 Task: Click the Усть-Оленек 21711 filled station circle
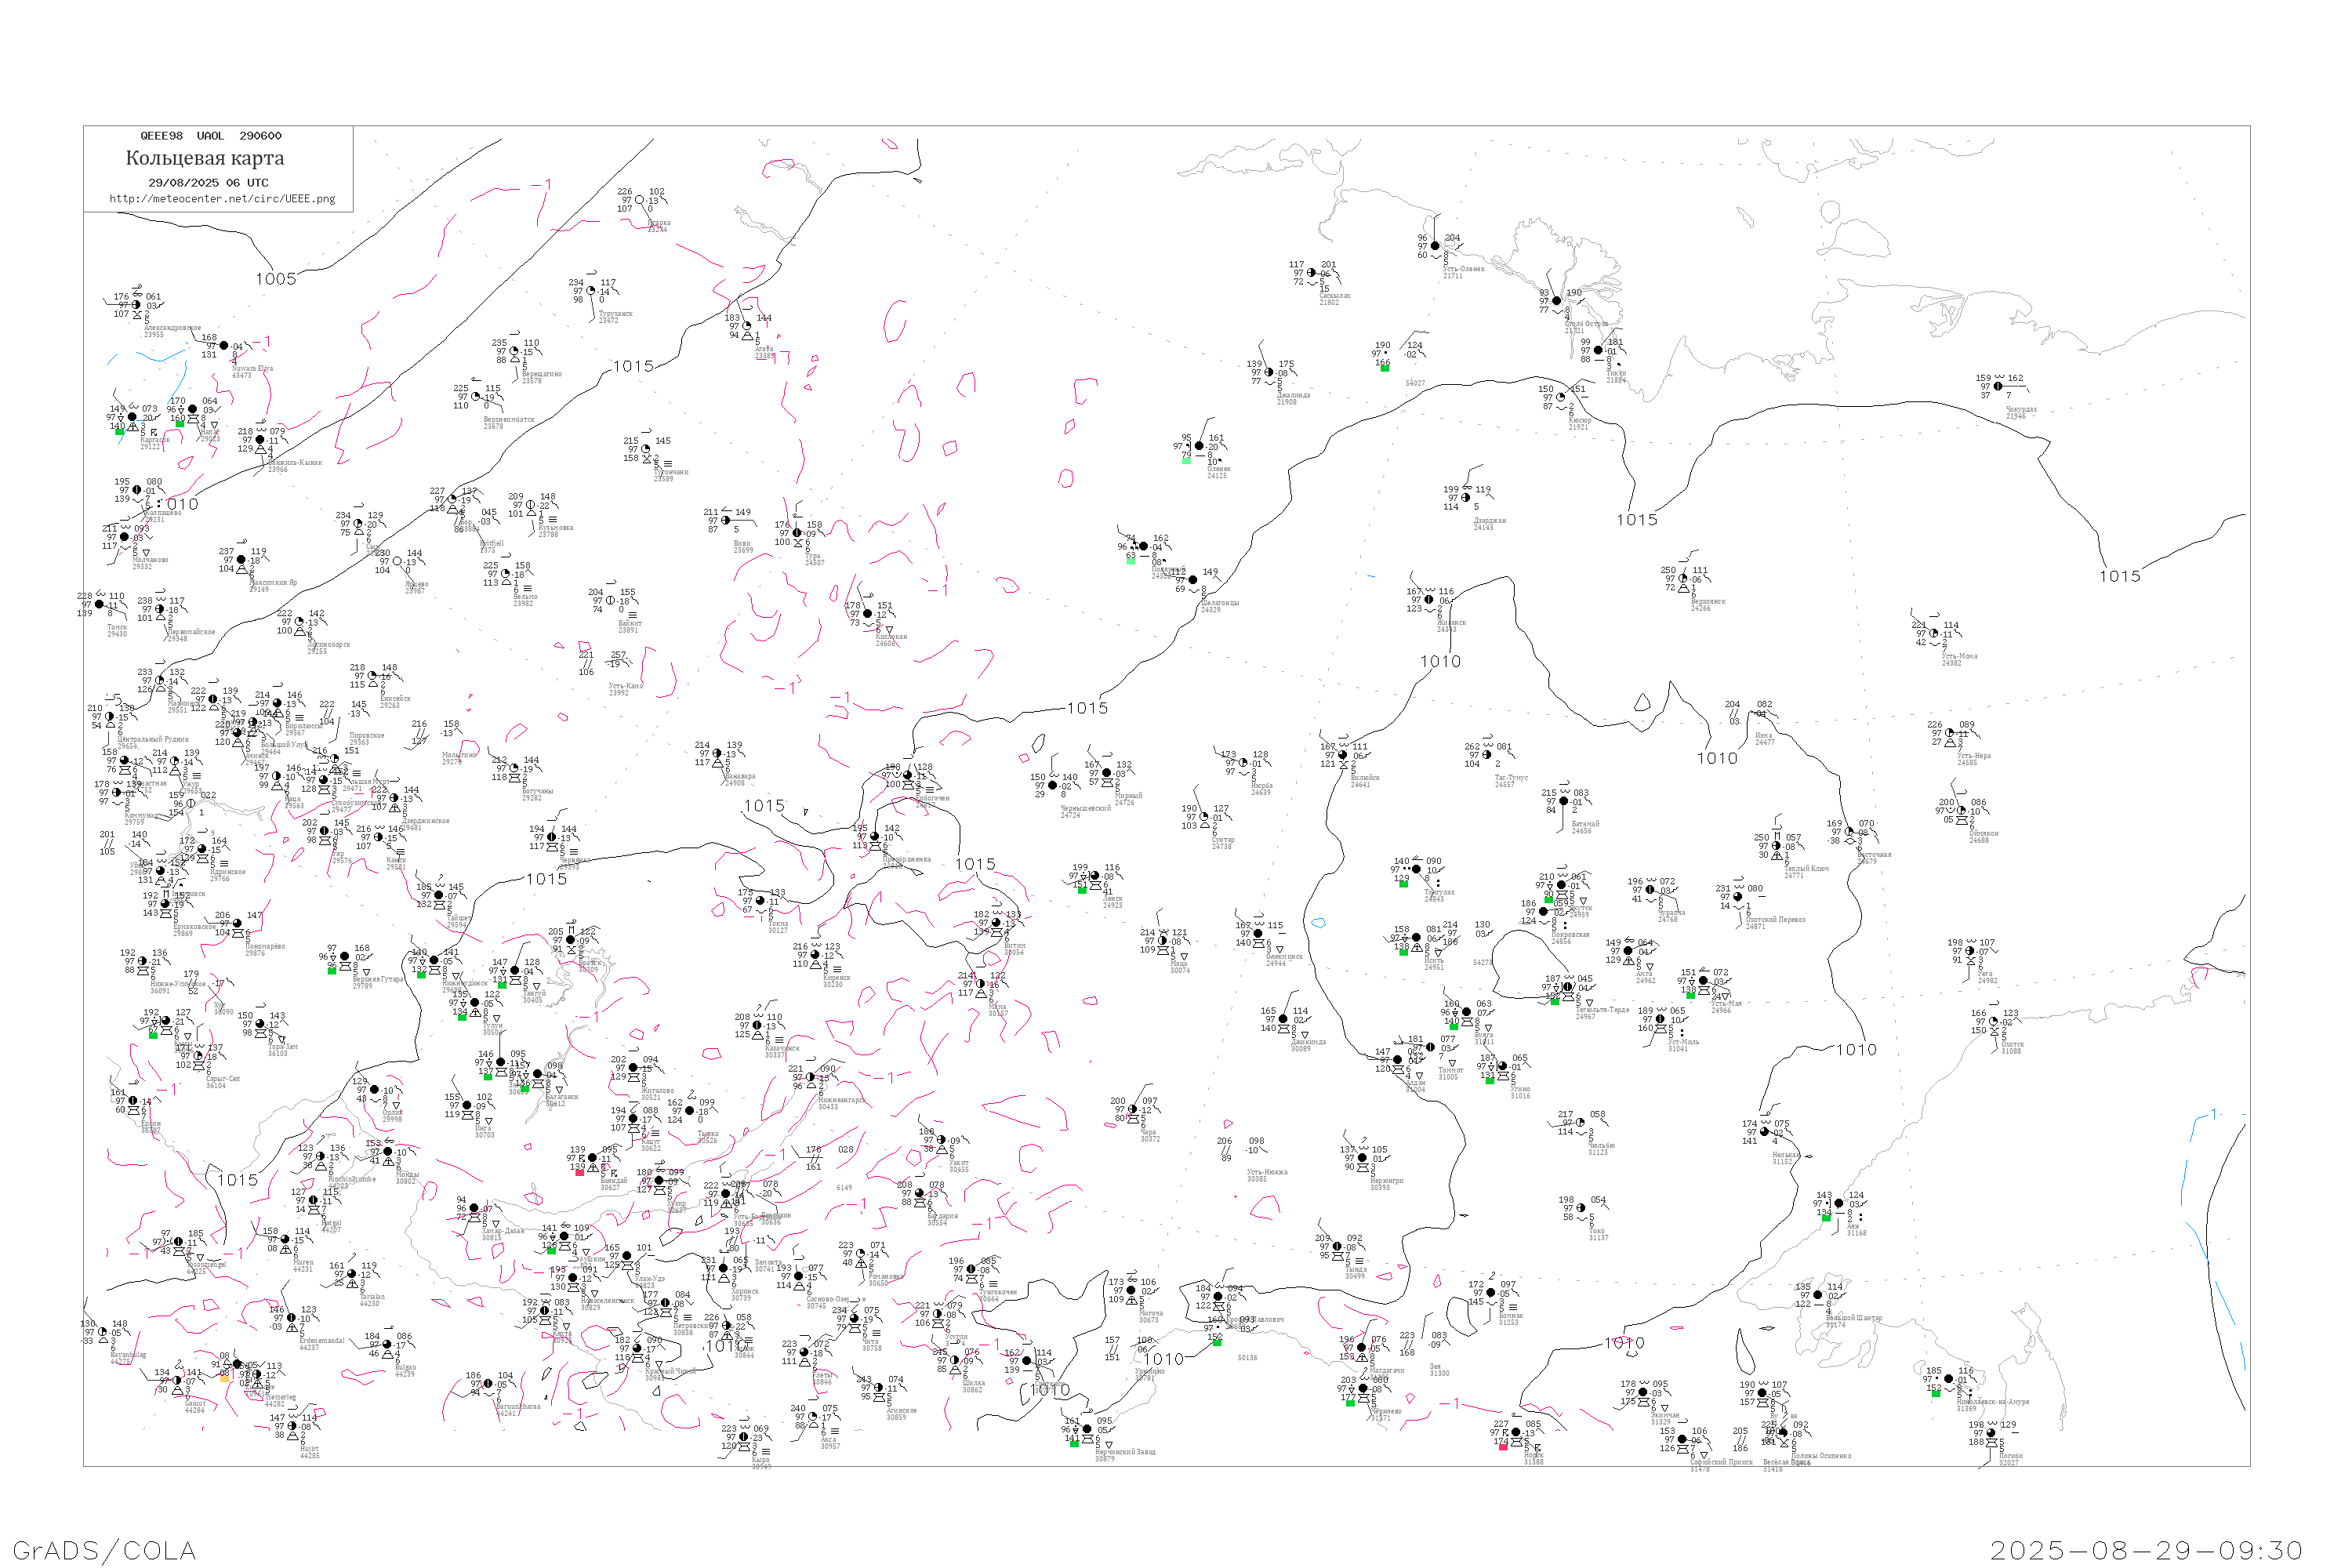point(1435,246)
